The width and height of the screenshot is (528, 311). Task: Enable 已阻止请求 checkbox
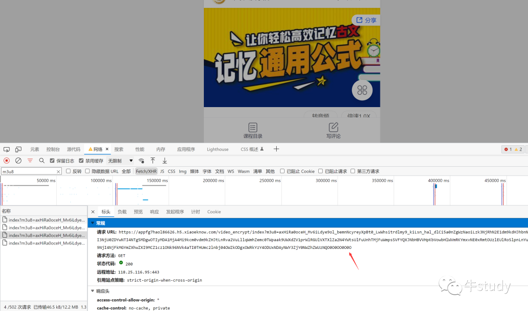tap(321, 171)
